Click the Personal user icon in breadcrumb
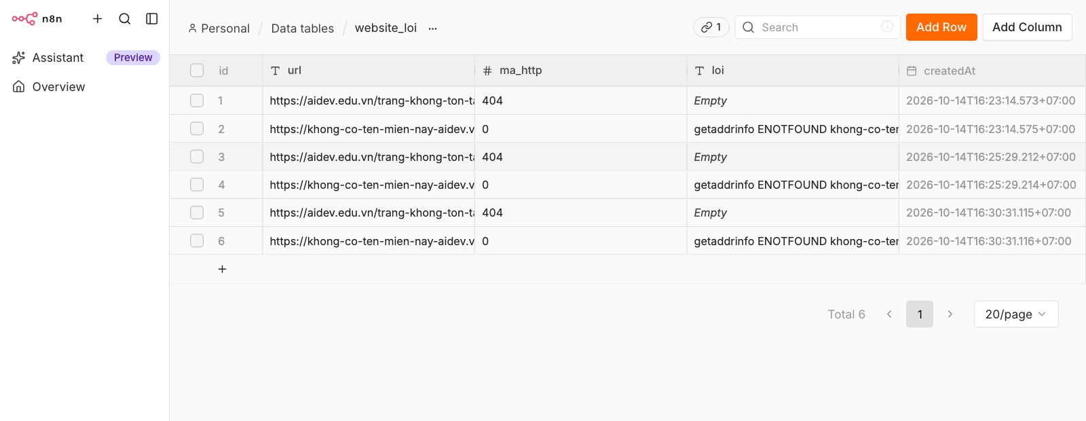The width and height of the screenshot is (1086, 421). pos(193,28)
